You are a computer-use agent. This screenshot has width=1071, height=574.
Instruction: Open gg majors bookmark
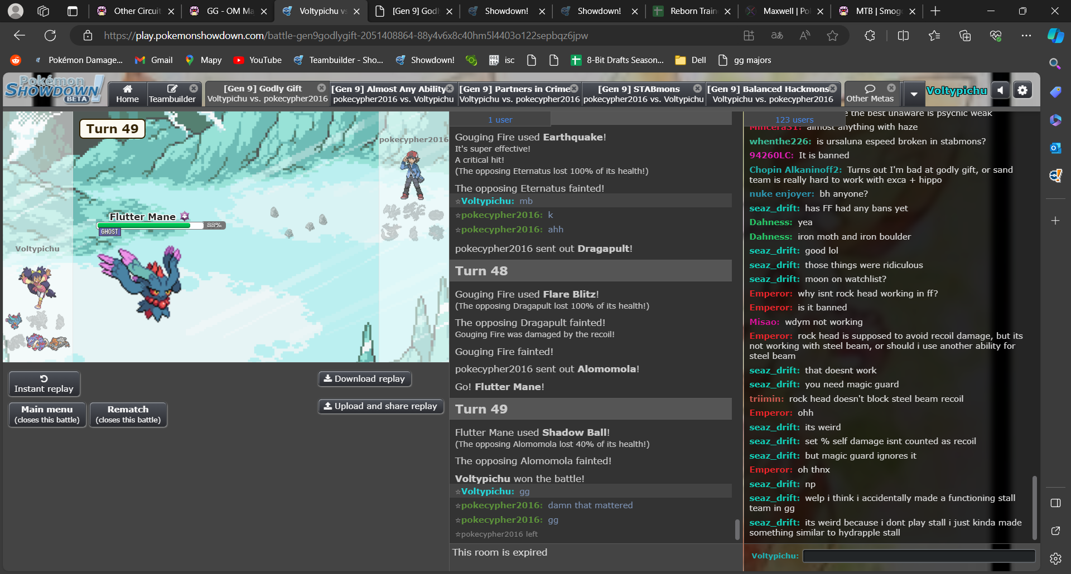(745, 60)
